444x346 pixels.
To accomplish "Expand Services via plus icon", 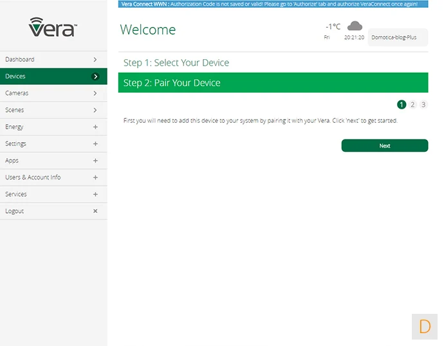I will (95, 194).
